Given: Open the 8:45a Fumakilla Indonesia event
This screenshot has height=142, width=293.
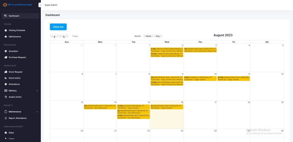Looking at the screenshot, I should click(x=200, y=78).
